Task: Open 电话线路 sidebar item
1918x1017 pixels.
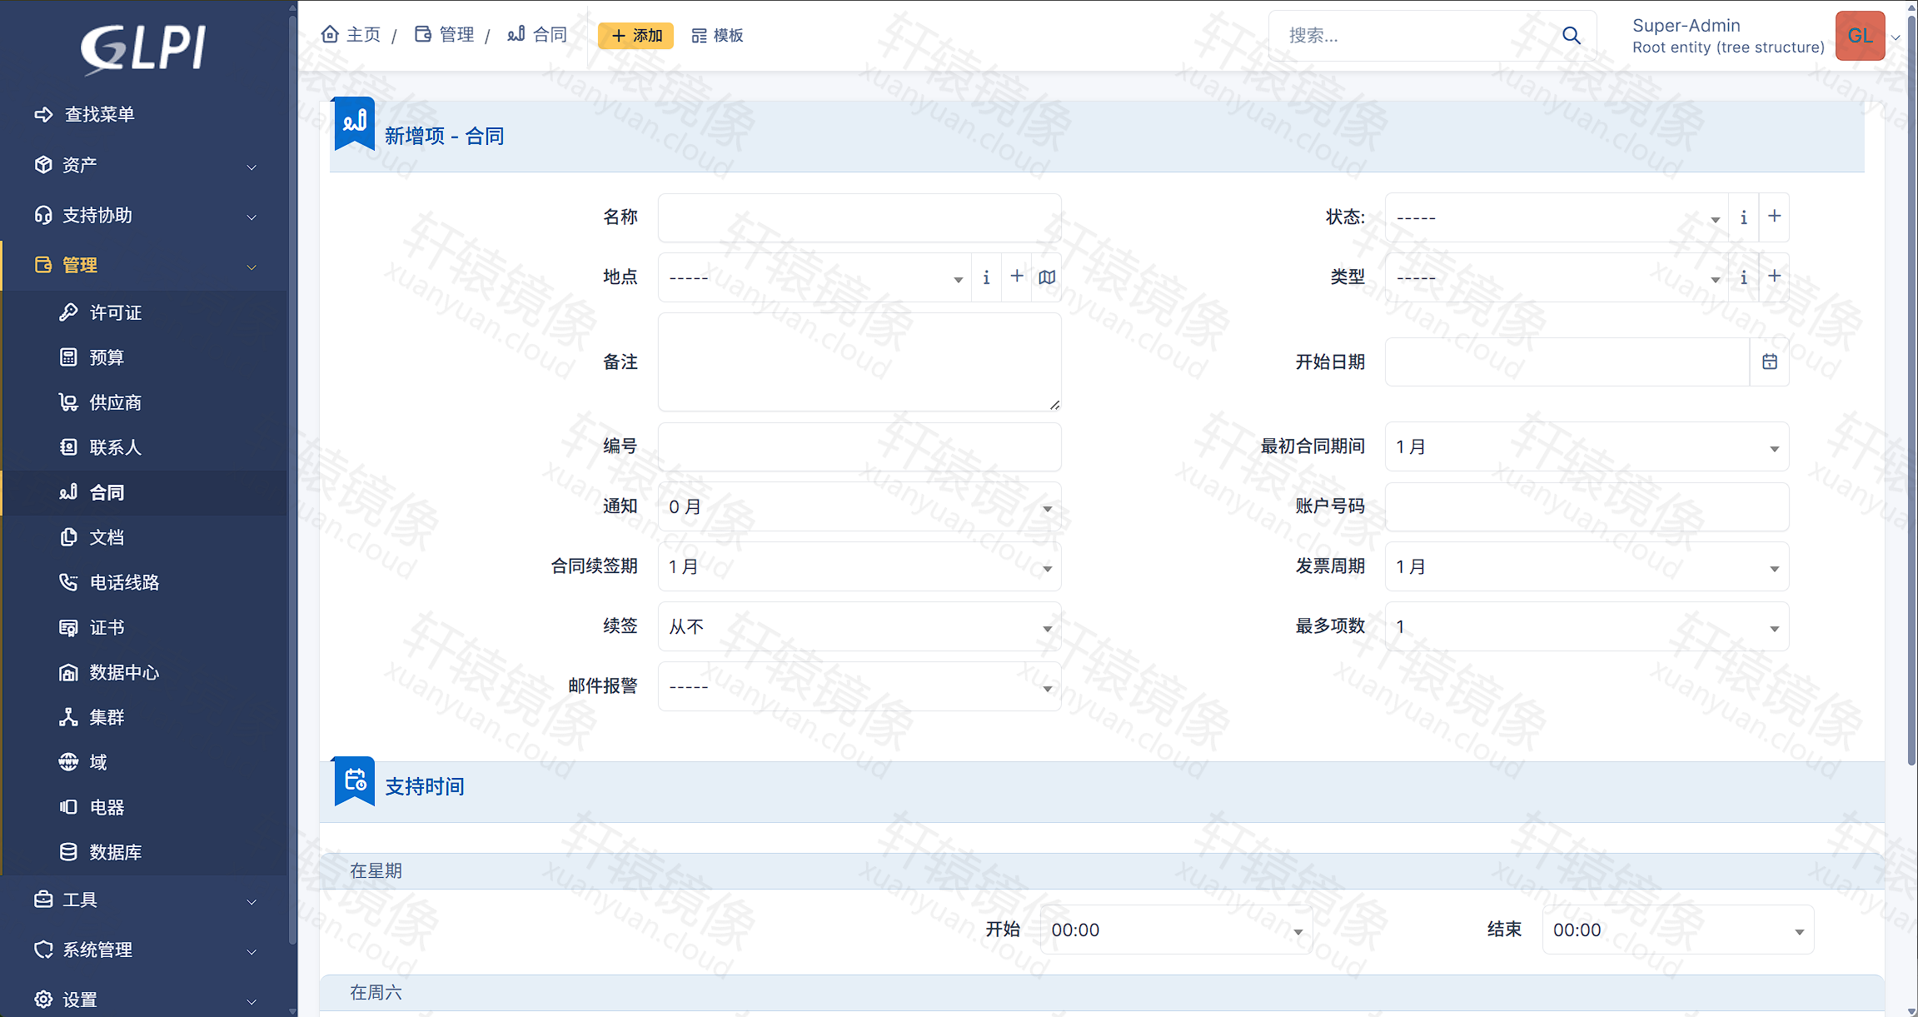Action: coord(146,582)
